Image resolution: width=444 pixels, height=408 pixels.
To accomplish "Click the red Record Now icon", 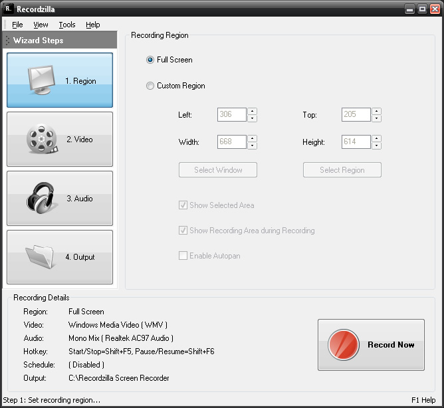I will tap(344, 345).
